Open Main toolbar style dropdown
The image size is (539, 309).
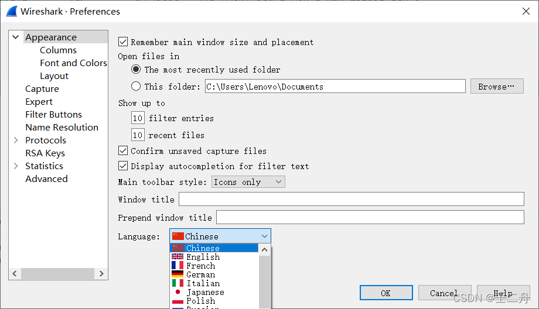tap(248, 182)
